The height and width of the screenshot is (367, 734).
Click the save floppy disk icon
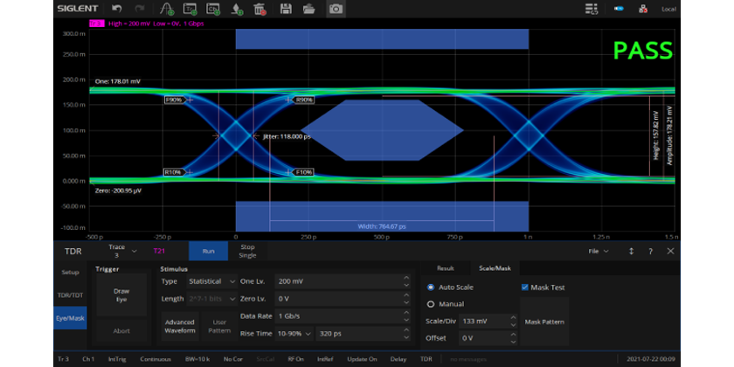(285, 9)
